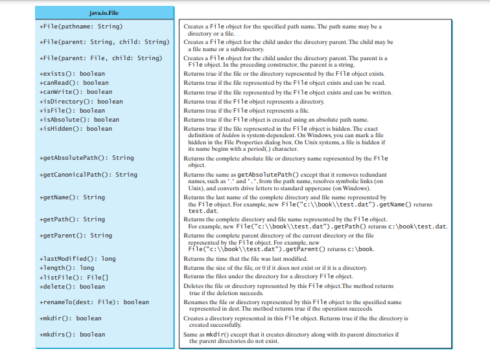Screen dimensions: 490x354
Task: Click the +mkdir(): boolean method
Action: tap(70, 318)
